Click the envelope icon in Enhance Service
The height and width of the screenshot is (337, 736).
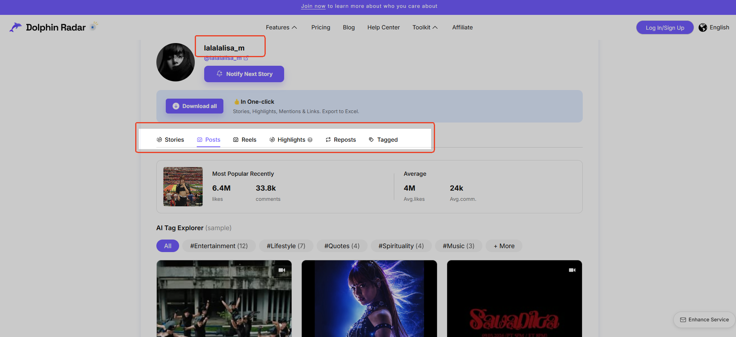pyautogui.click(x=683, y=320)
